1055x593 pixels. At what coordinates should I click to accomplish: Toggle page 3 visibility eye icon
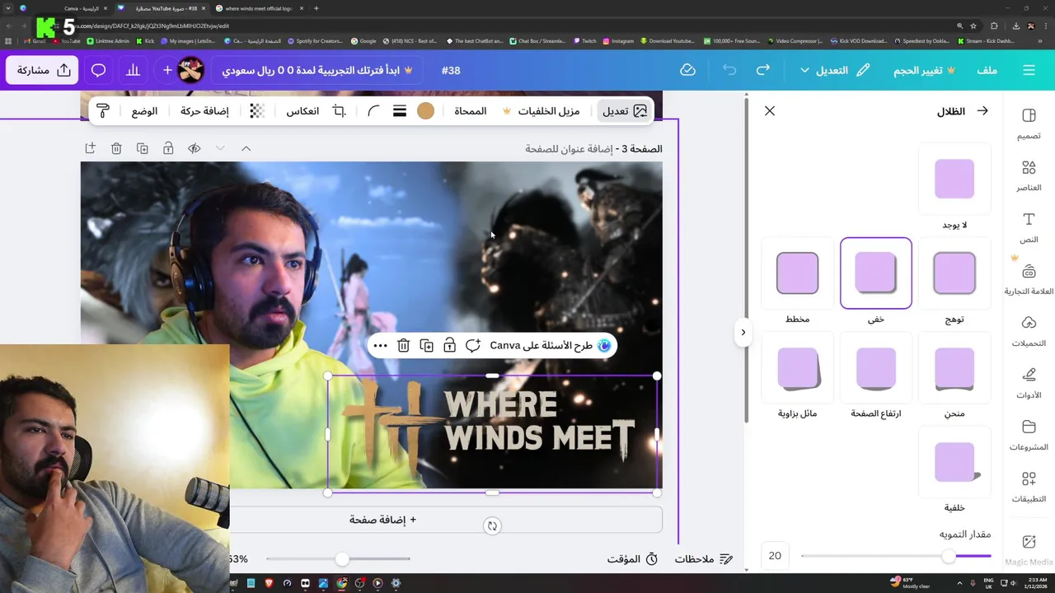[x=195, y=148]
